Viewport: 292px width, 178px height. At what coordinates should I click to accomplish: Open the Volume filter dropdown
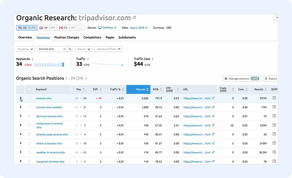click(84, 49)
